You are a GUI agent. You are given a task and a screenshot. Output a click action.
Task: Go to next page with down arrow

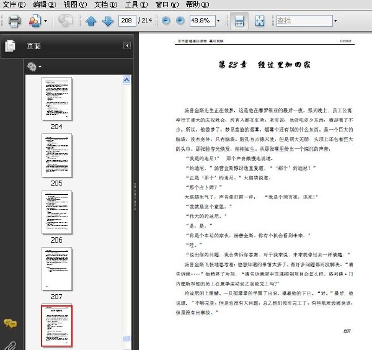(x=108, y=21)
